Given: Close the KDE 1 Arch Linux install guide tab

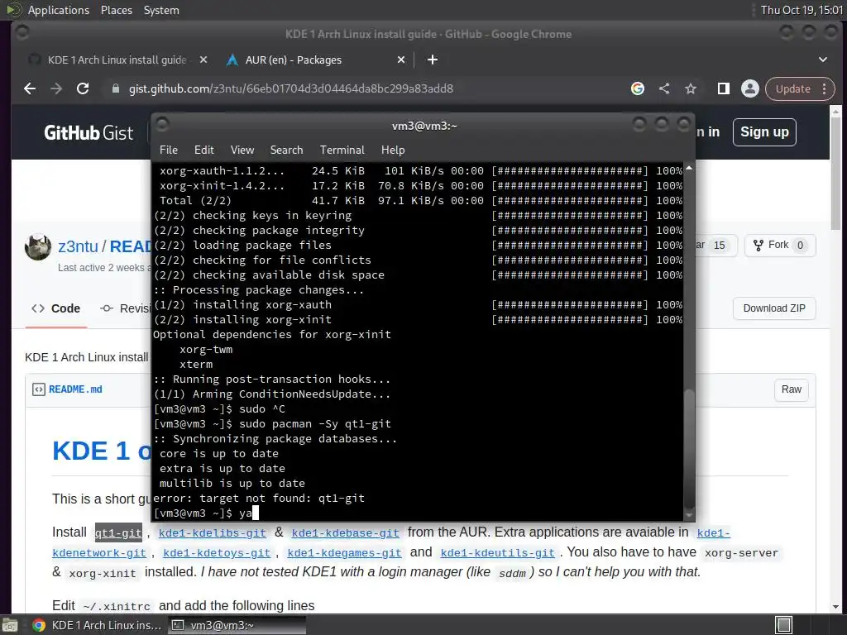Looking at the screenshot, I should pos(203,60).
